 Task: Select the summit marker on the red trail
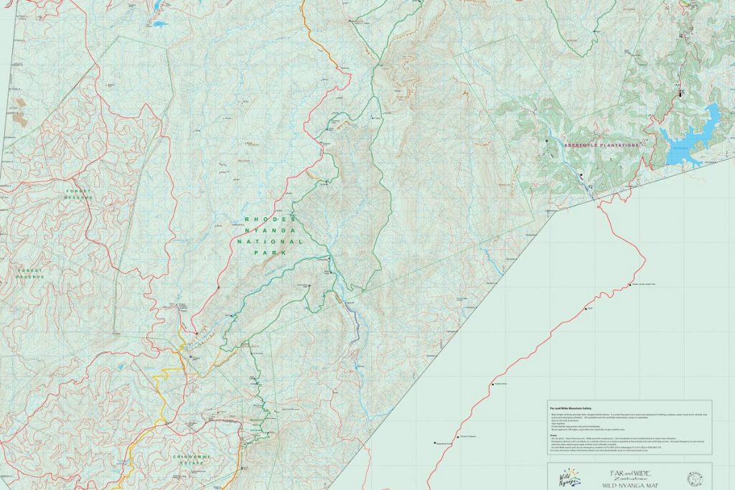pyautogui.click(x=630, y=284)
